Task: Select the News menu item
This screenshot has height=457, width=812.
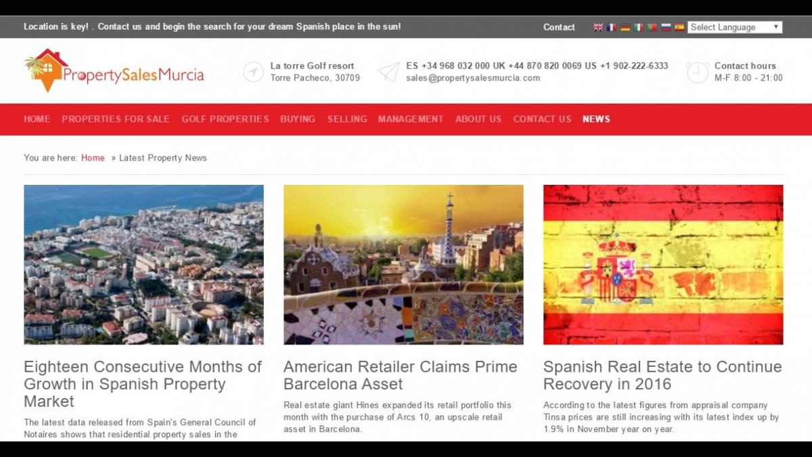Action: tap(596, 118)
